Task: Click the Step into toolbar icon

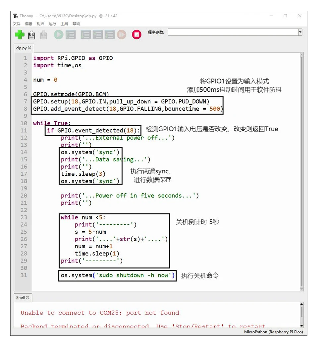Action: [98, 34]
